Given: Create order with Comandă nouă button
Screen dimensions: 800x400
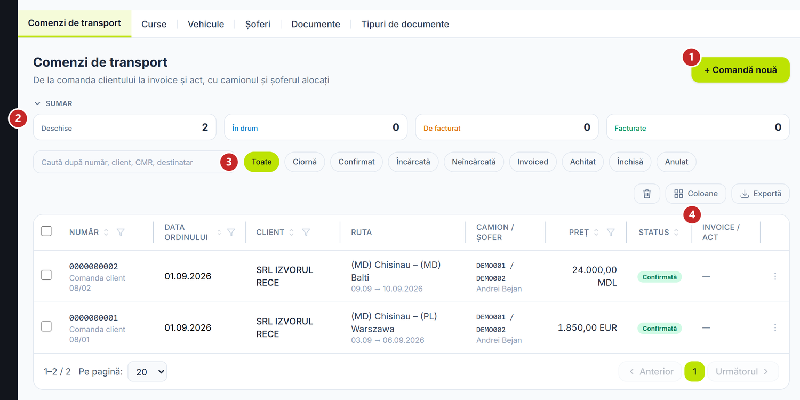Looking at the screenshot, I should click(740, 70).
